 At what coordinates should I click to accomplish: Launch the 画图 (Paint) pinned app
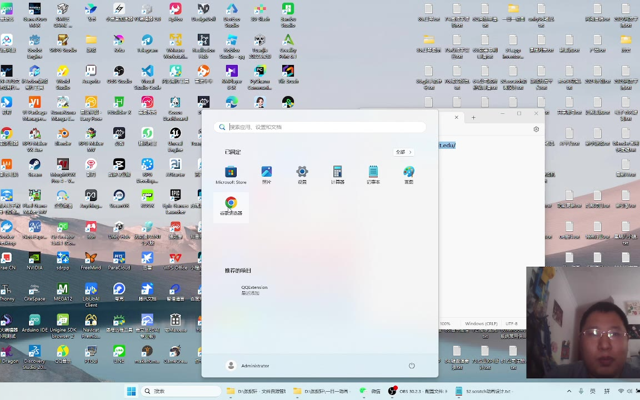408,175
